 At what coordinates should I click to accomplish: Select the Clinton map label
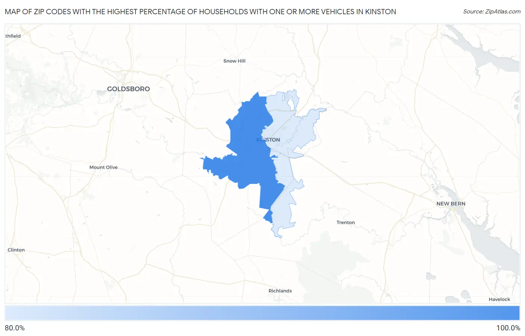tap(16, 250)
